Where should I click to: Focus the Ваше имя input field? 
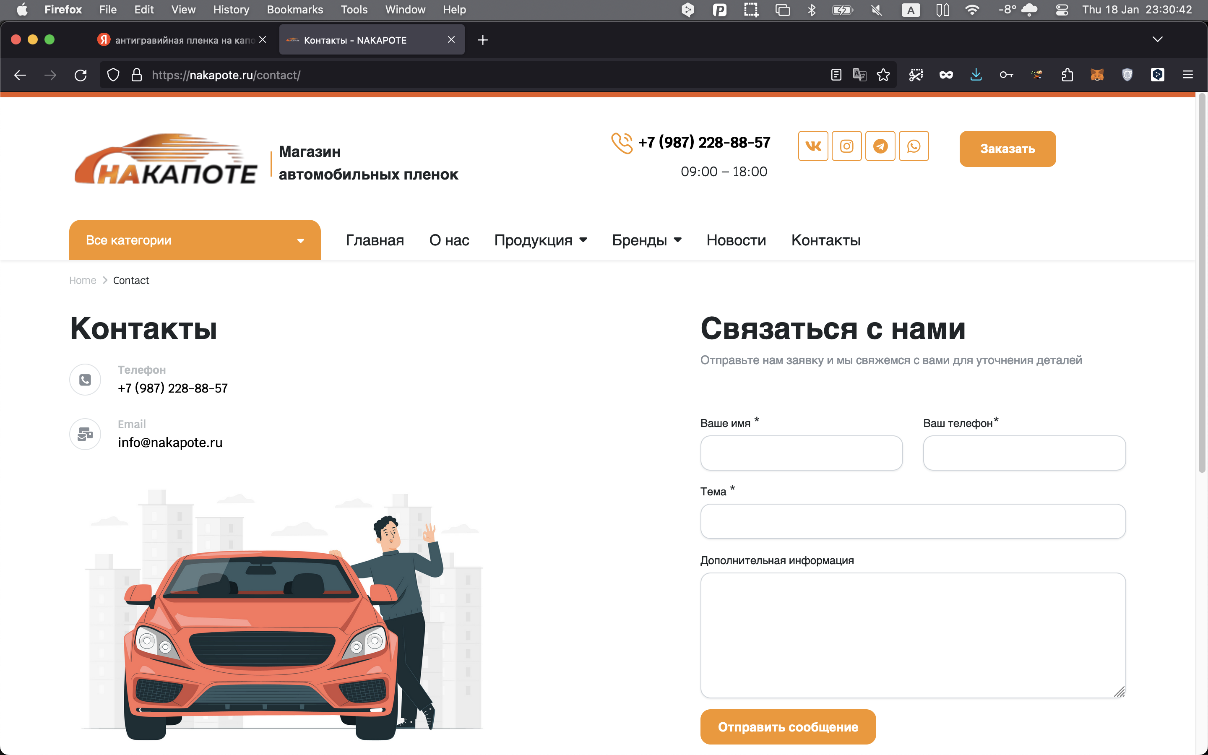(801, 453)
